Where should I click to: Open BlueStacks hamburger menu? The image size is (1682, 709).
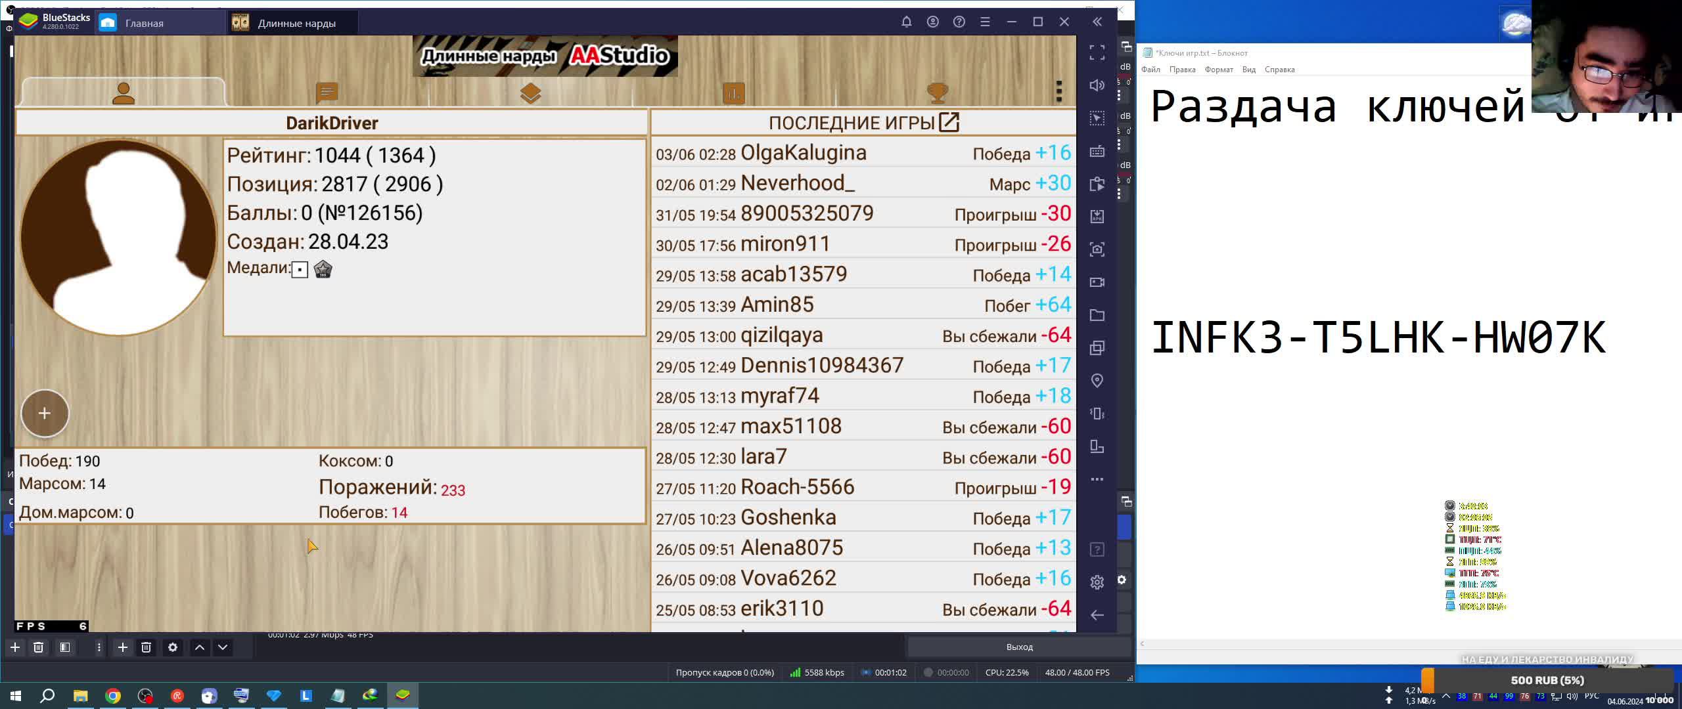coord(985,22)
